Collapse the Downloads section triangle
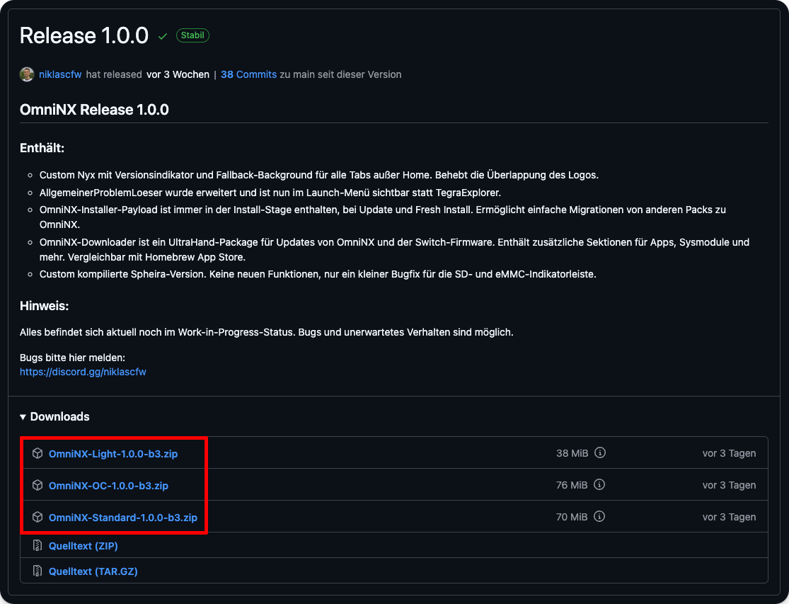The image size is (789, 604). pos(23,417)
